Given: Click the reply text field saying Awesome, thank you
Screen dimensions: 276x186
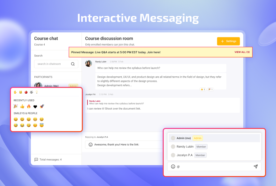Looking at the screenshot, I should pyautogui.click(x=124, y=145).
